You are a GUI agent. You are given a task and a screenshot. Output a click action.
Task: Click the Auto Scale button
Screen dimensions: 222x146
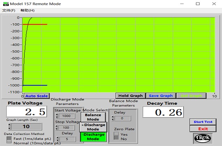tap(37, 96)
